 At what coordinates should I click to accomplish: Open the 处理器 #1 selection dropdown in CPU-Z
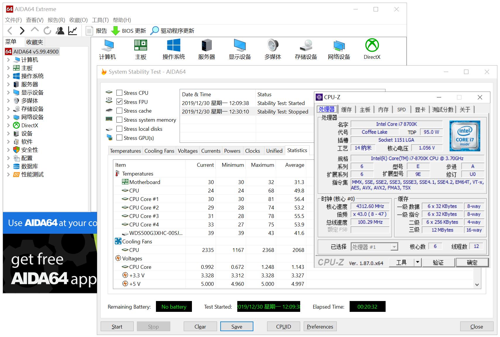point(394,247)
